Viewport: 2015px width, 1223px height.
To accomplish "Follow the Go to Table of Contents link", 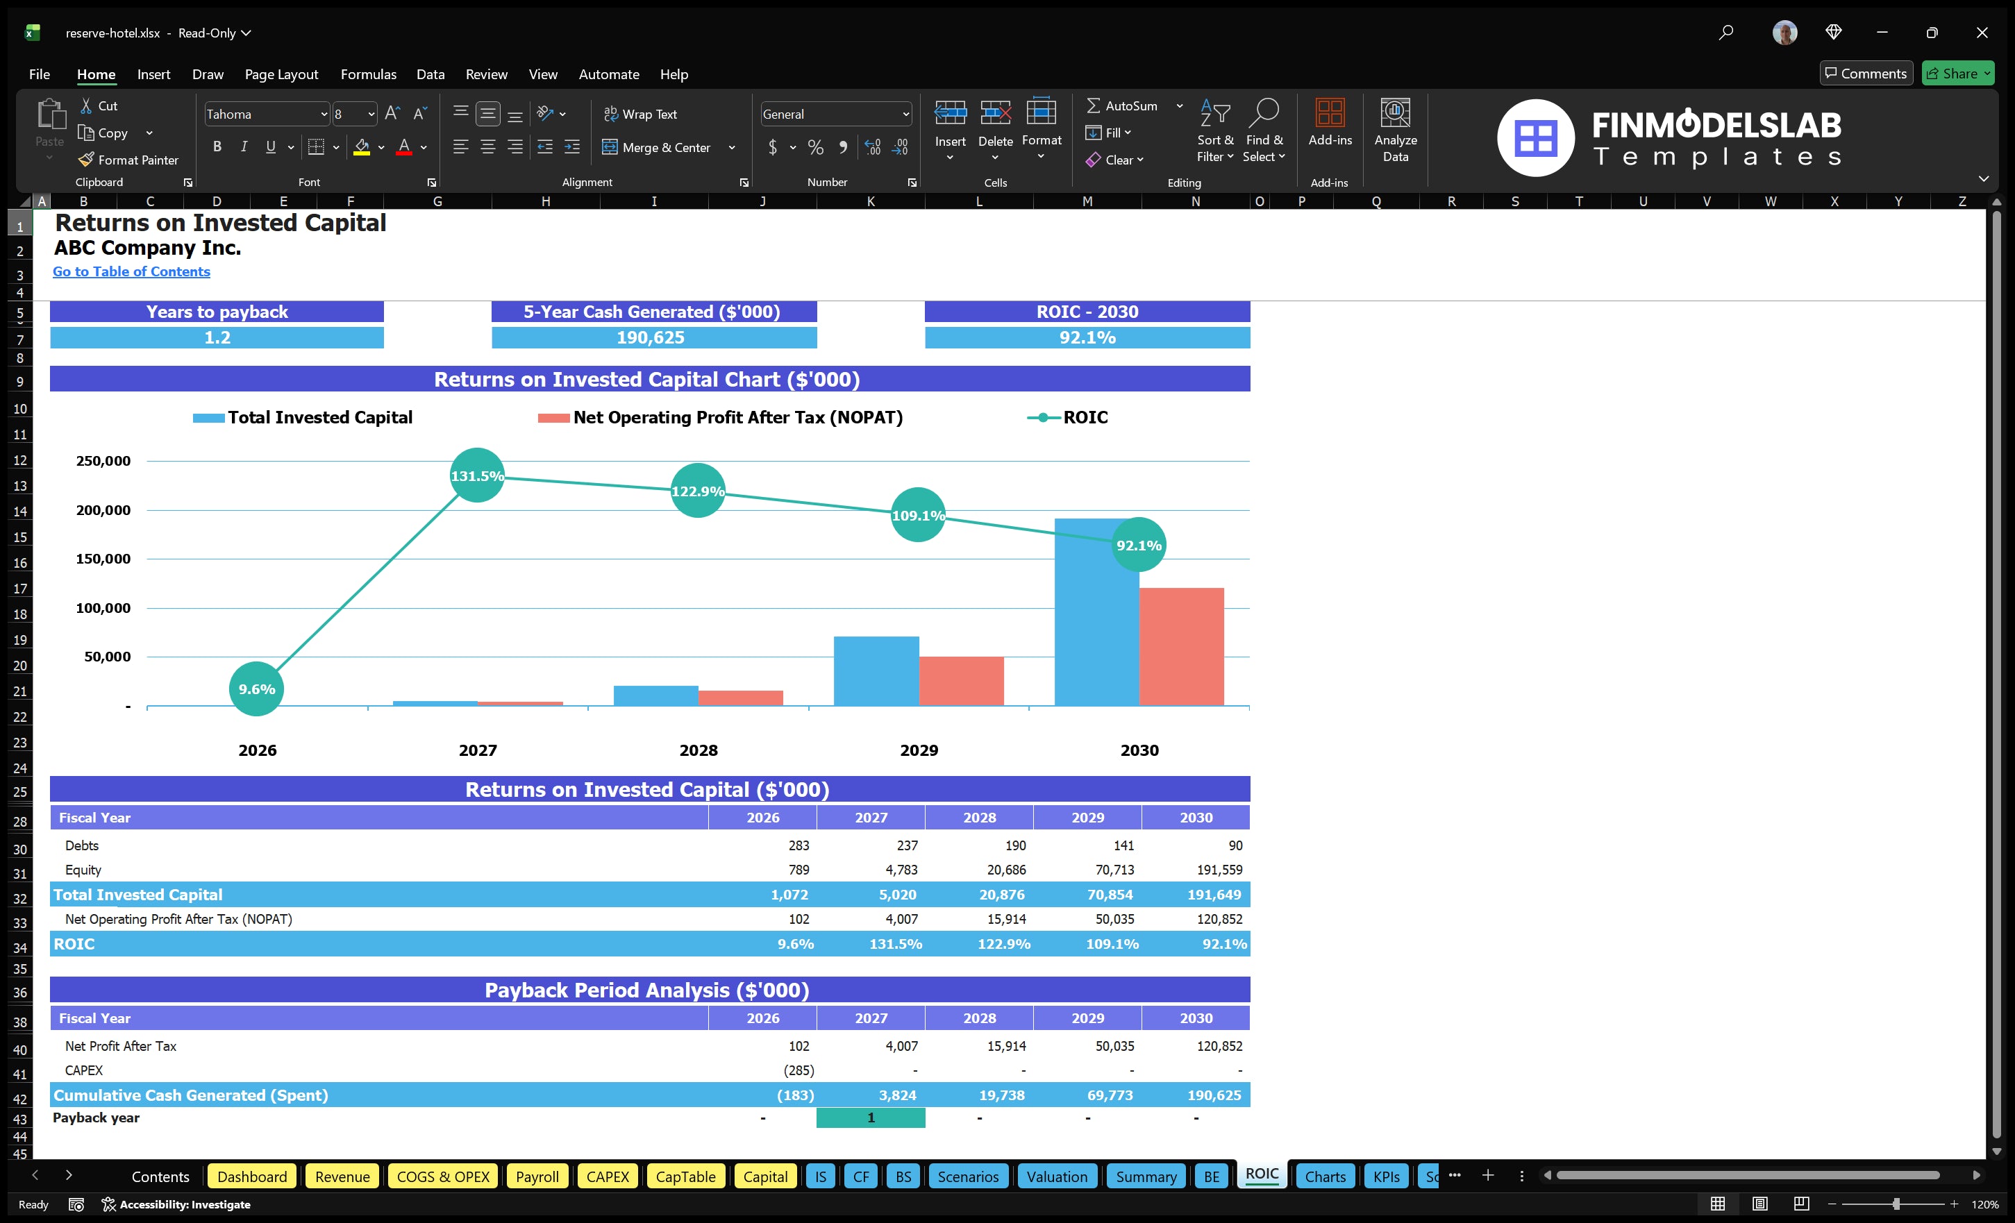I will [x=131, y=271].
